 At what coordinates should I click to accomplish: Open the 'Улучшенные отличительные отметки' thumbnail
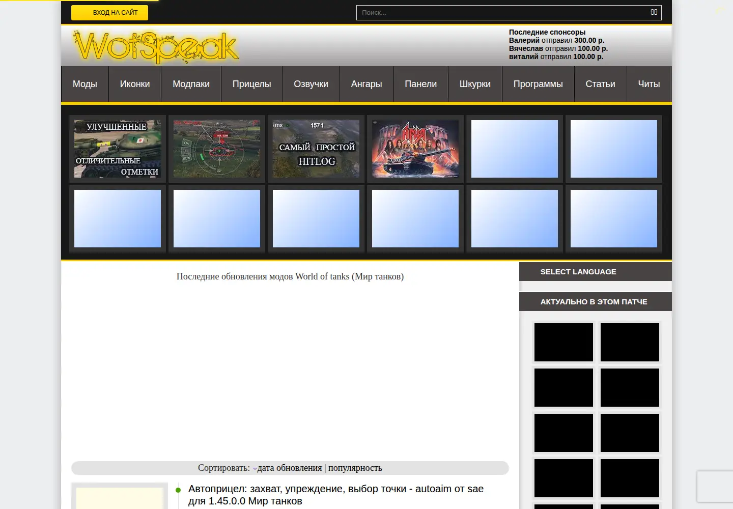[x=118, y=149]
